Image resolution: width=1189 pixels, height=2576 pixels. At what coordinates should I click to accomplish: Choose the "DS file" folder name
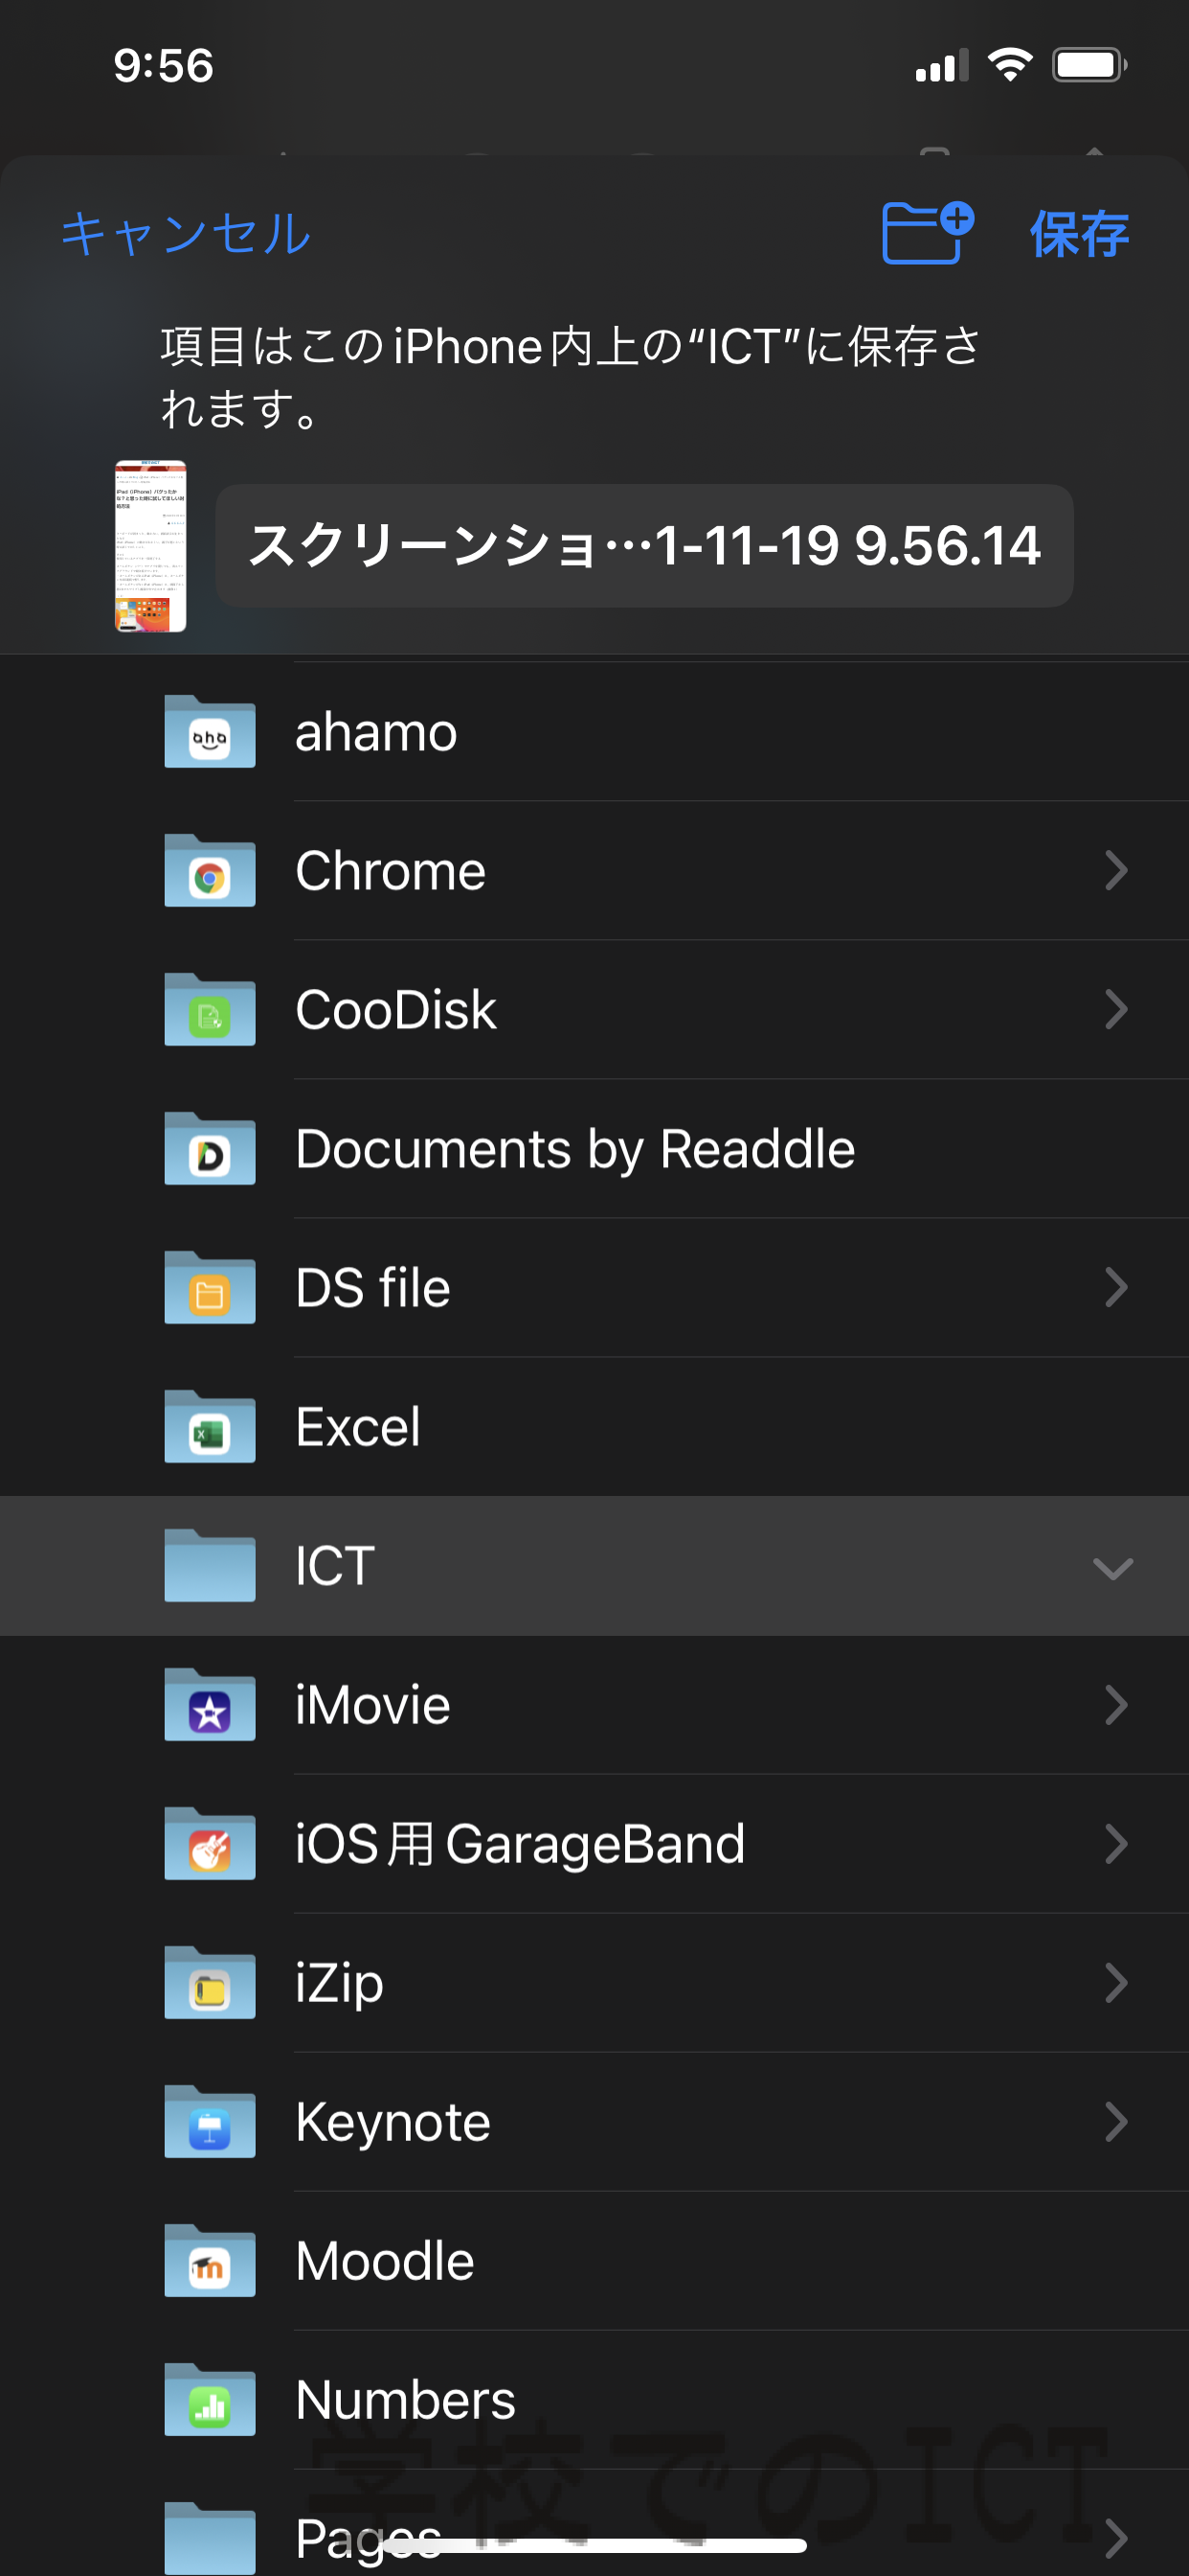point(372,1288)
